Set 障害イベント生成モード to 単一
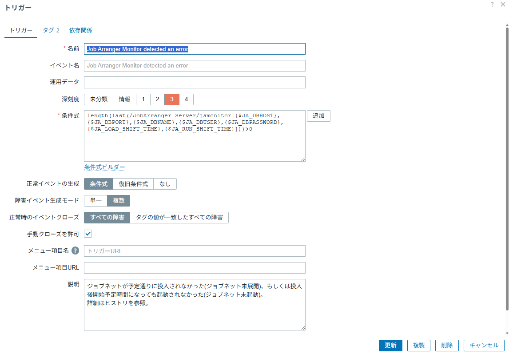The image size is (509, 354). coord(96,201)
